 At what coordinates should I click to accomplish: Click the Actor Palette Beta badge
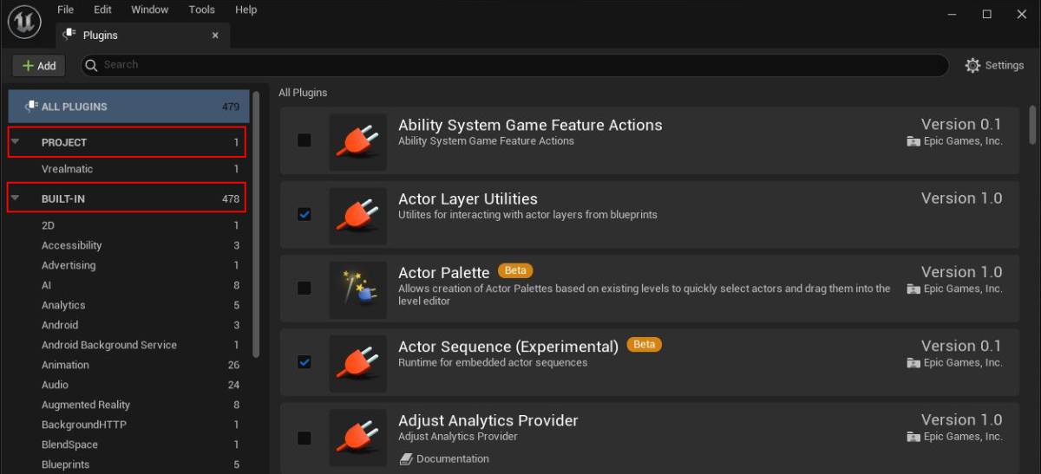coord(515,271)
